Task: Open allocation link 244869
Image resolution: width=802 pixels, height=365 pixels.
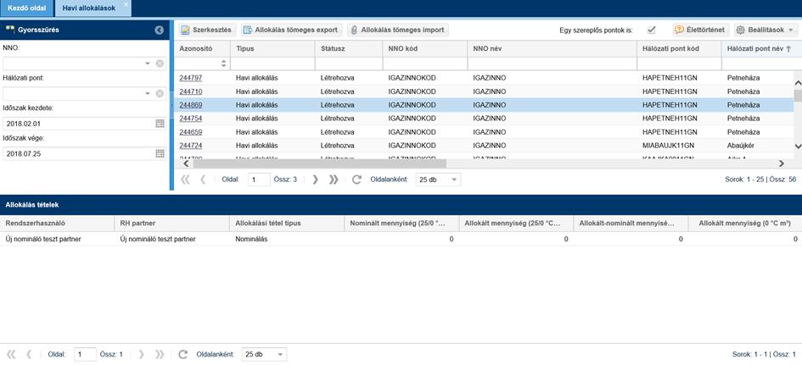Action: point(191,105)
